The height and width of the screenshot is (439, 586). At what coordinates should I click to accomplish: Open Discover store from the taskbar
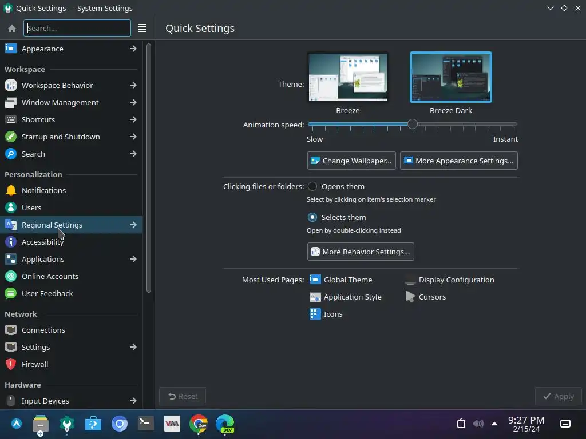[x=93, y=424]
